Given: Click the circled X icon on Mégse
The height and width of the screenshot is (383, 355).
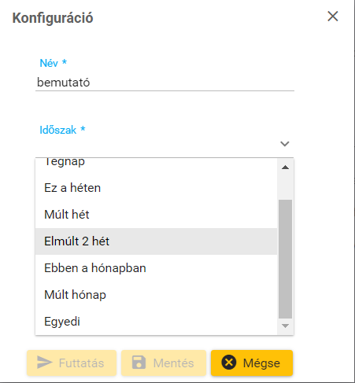Looking at the screenshot, I should (229, 363).
